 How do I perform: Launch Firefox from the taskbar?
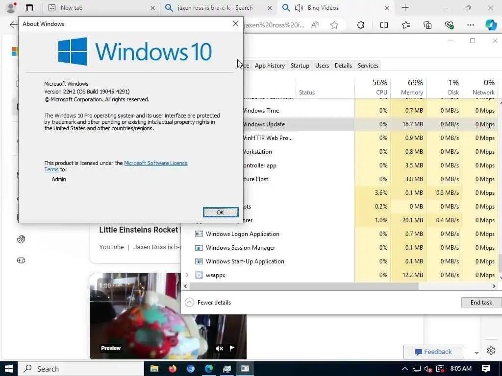coord(173,369)
